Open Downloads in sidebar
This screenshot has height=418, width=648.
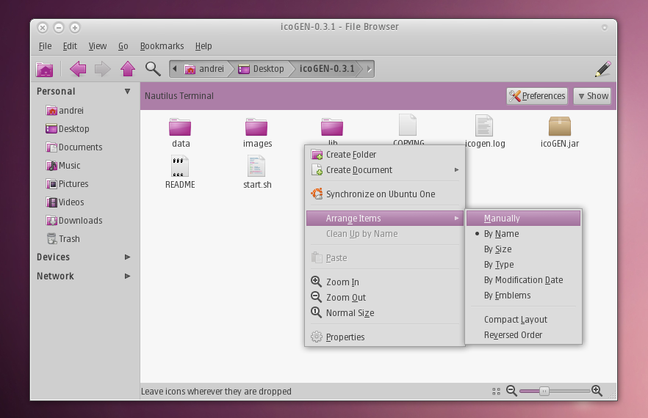tap(74, 221)
